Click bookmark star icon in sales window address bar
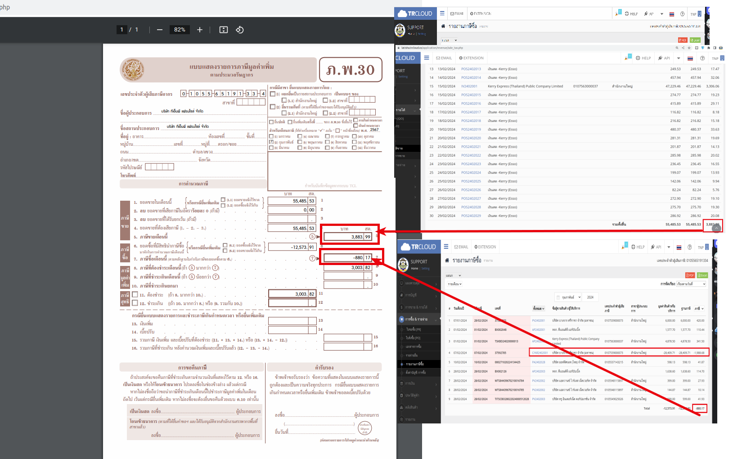This screenshot has width=733, height=459. [x=689, y=48]
